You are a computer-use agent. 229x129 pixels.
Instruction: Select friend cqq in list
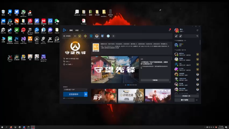click(x=186, y=64)
